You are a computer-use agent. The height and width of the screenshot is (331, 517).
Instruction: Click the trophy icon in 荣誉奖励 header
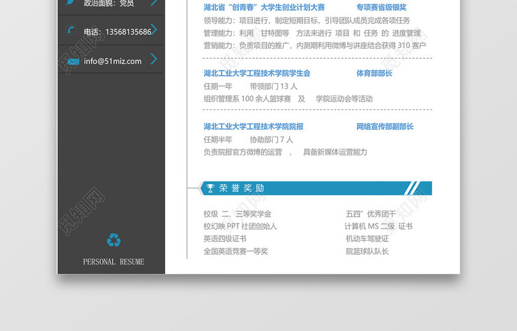tap(210, 188)
